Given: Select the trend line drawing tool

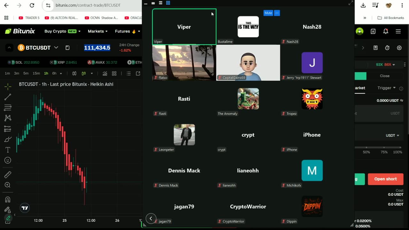Looking at the screenshot, I should pos(8,97).
